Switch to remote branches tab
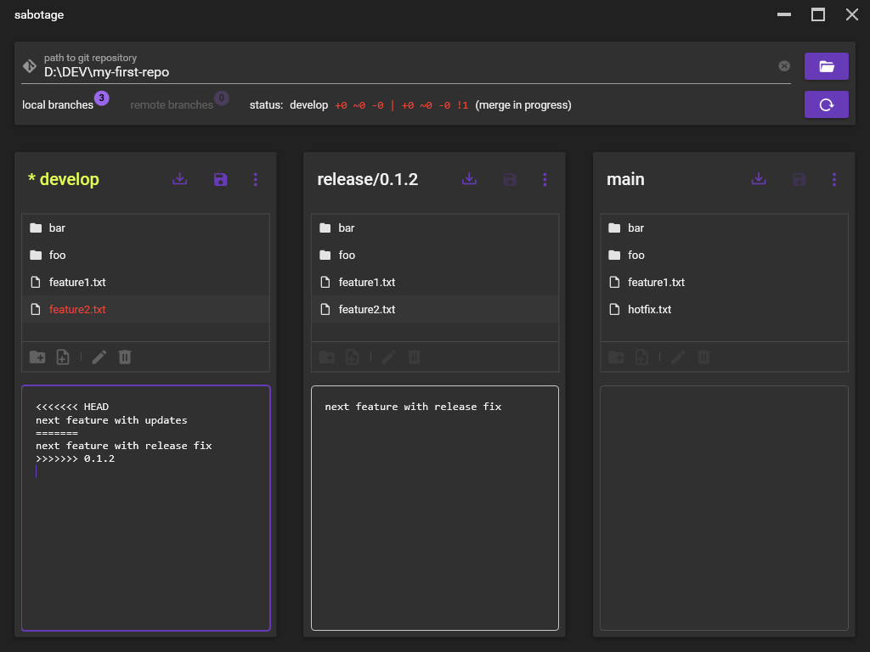 click(172, 104)
